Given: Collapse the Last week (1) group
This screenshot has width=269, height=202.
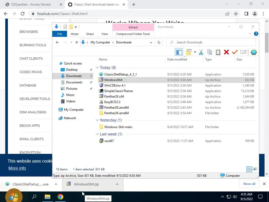Looking at the screenshot, I should point(97,134).
